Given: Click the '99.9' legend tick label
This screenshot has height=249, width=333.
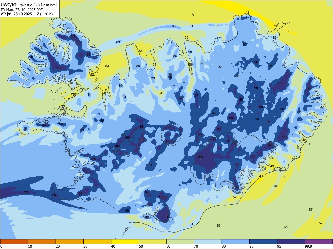Looking at the screenshot, I should 308,246.
